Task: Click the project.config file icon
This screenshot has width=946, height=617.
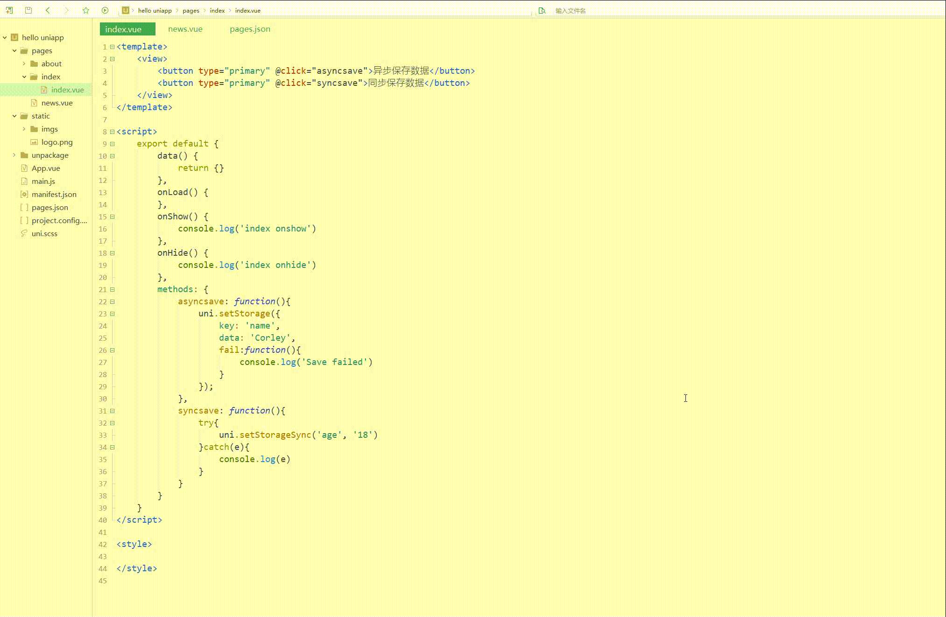Action: point(24,220)
